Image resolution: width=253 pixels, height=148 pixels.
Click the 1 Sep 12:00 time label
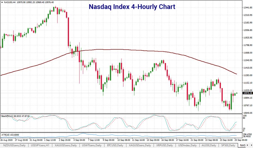50,140
